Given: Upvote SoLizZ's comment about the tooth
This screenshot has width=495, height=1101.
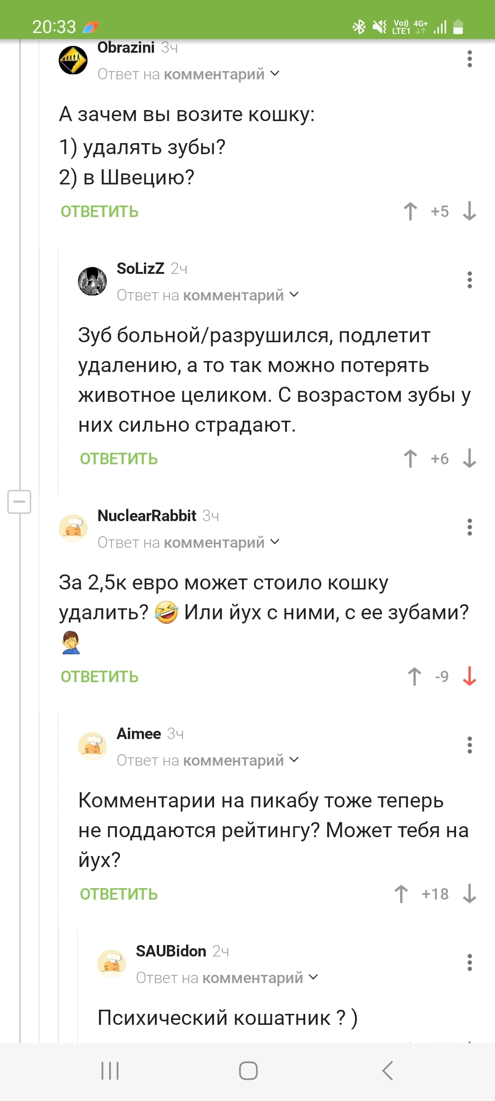Looking at the screenshot, I should pos(410,459).
